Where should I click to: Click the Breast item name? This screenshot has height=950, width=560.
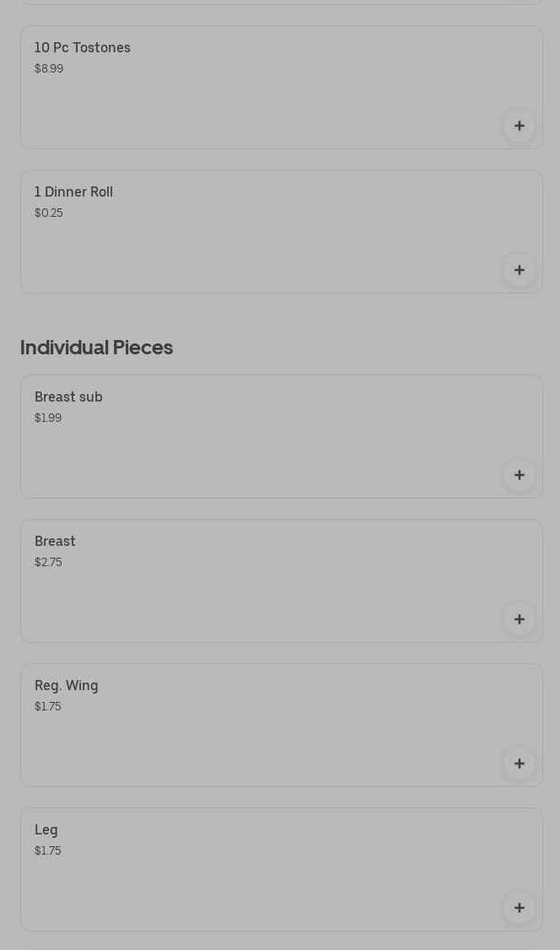pyautogui.click(x=55, y=542)
